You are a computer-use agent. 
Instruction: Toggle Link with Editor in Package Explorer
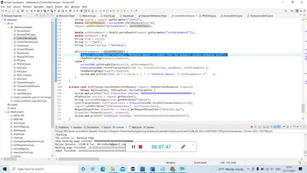point(40,15)
